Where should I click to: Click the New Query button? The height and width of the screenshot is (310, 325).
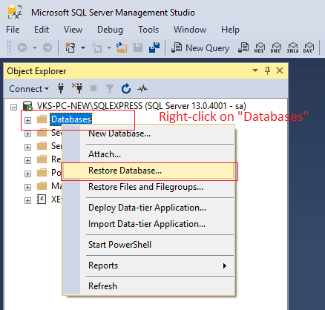coord(200,47)
